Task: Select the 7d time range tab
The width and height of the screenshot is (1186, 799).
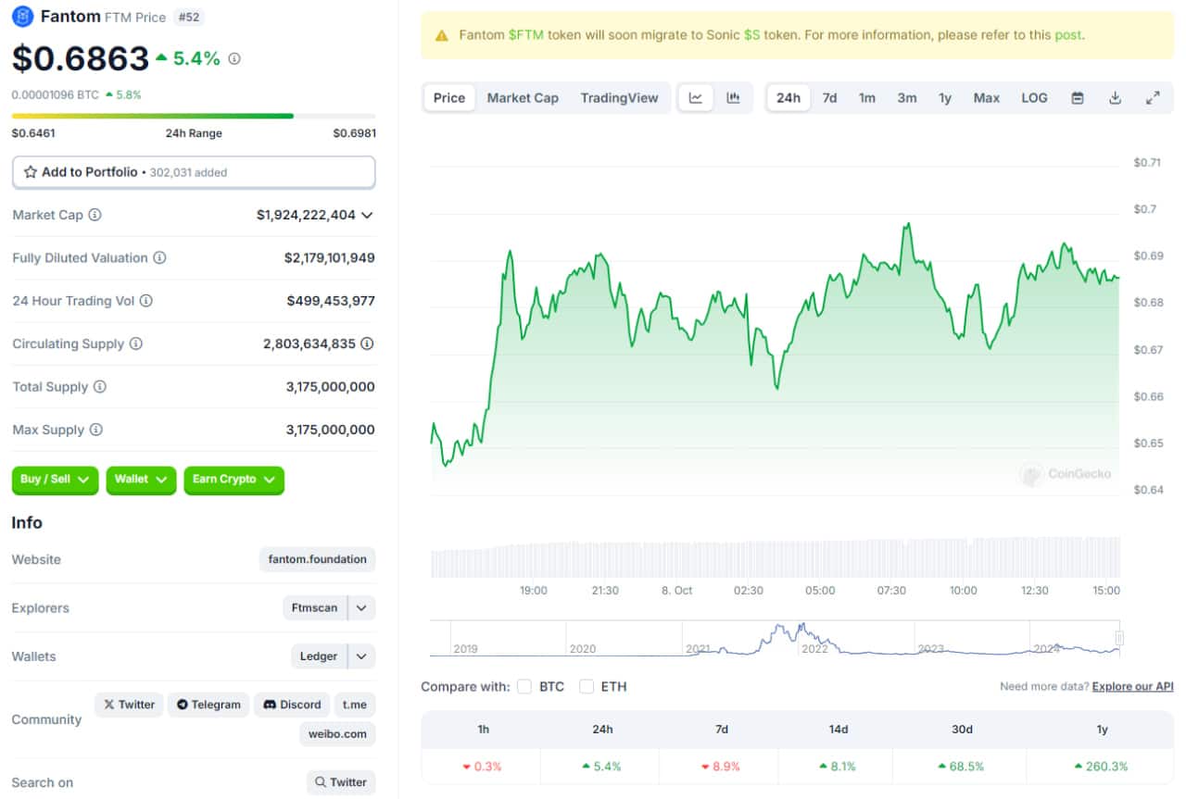Action: coord(829,98)
